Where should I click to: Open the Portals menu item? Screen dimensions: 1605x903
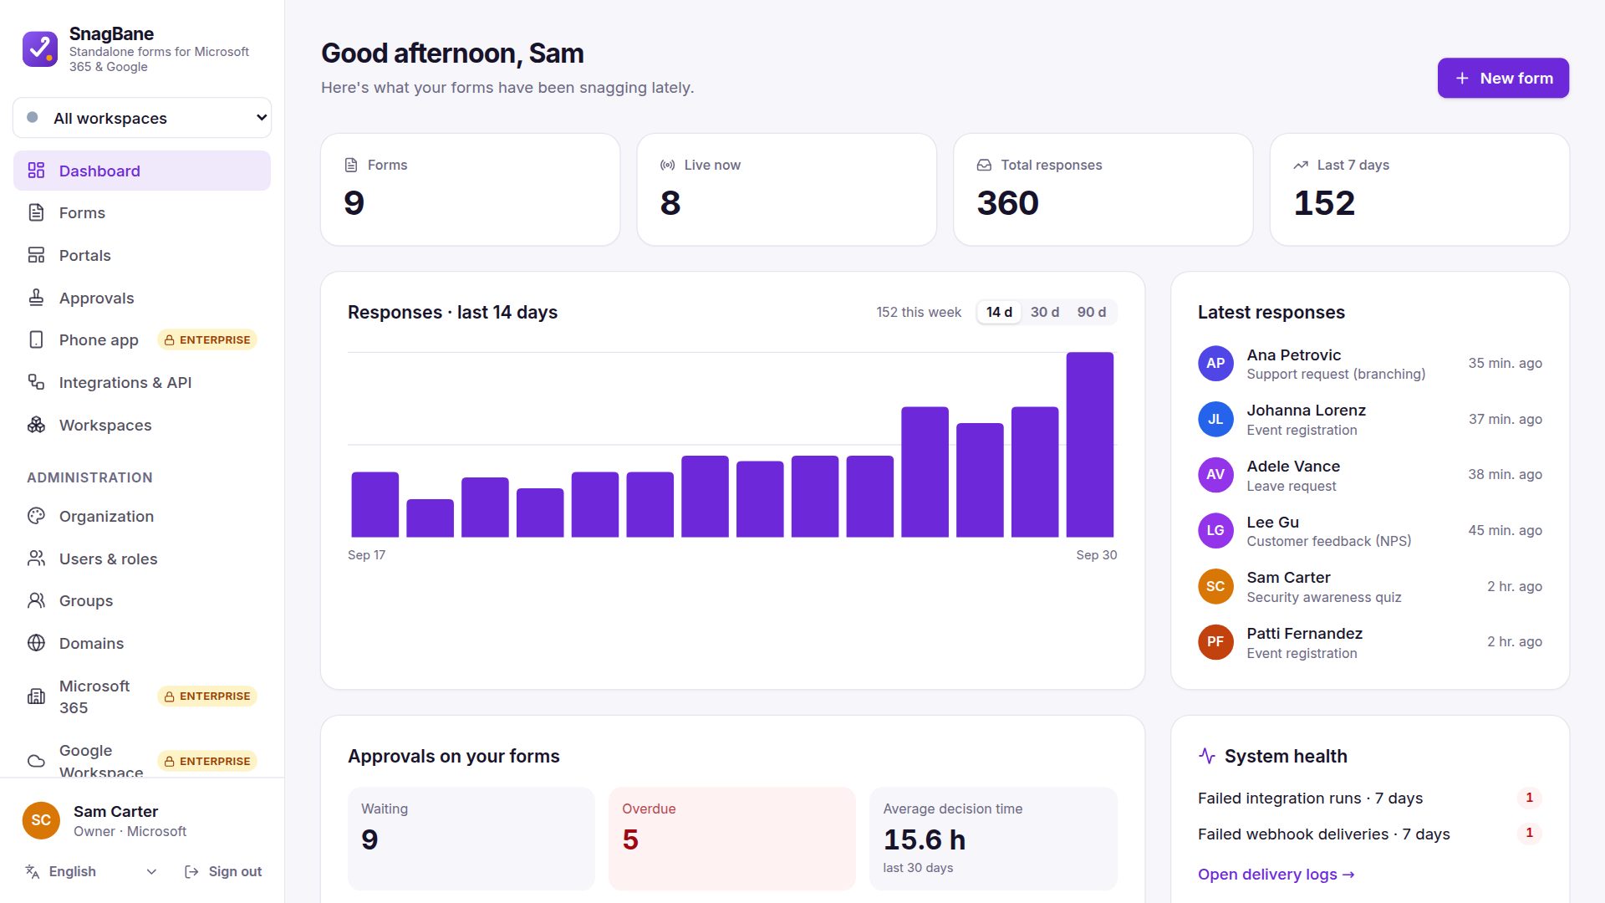(142, 255)
